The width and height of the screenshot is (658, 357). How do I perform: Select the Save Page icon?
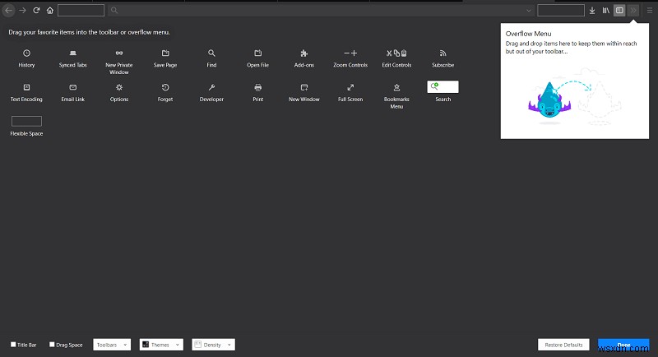(x=165, y=53)
